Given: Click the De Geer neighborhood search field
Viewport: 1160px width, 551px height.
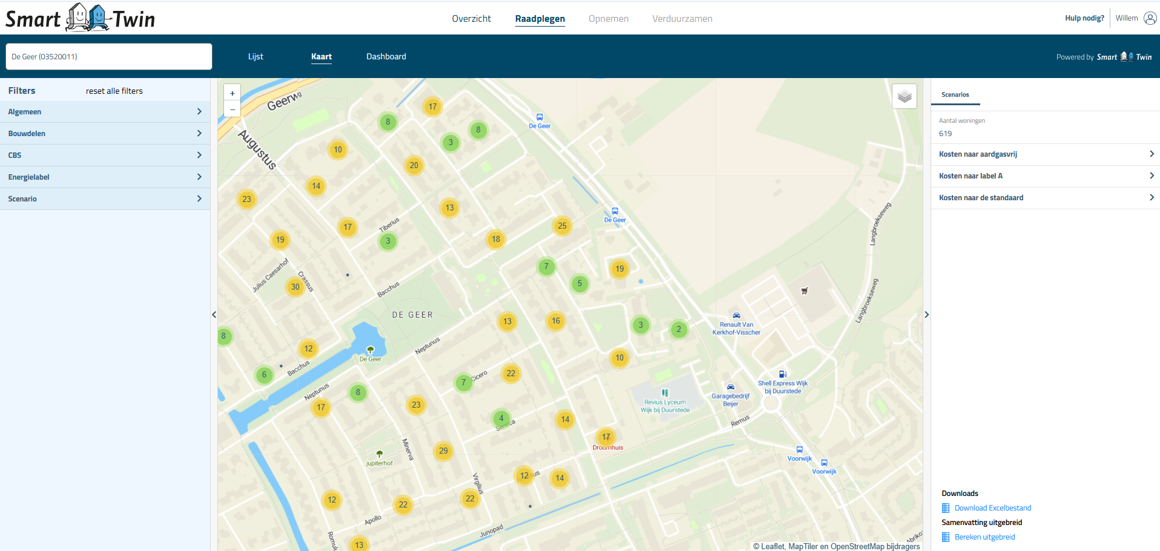Looking at the screenshot, I should pyautogui.click(x=109, y=56).
